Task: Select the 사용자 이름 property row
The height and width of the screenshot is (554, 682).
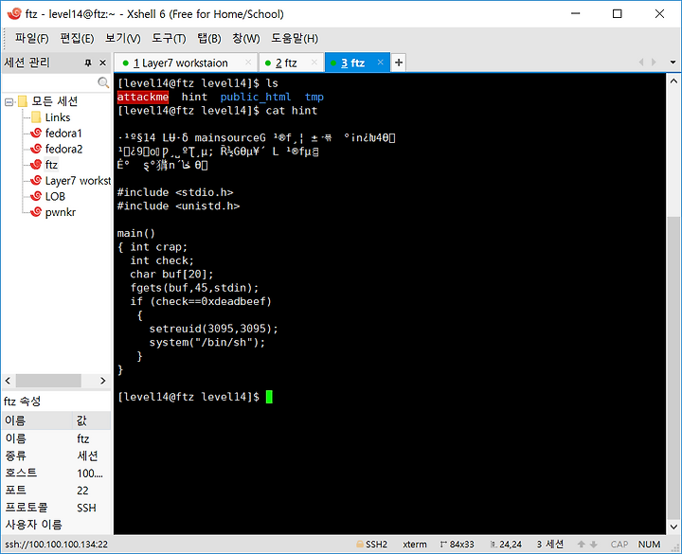Action: pyautogui.click(x=57, y=525)
